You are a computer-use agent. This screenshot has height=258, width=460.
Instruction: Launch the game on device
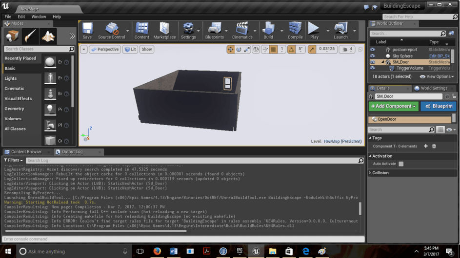coord(340,31)
